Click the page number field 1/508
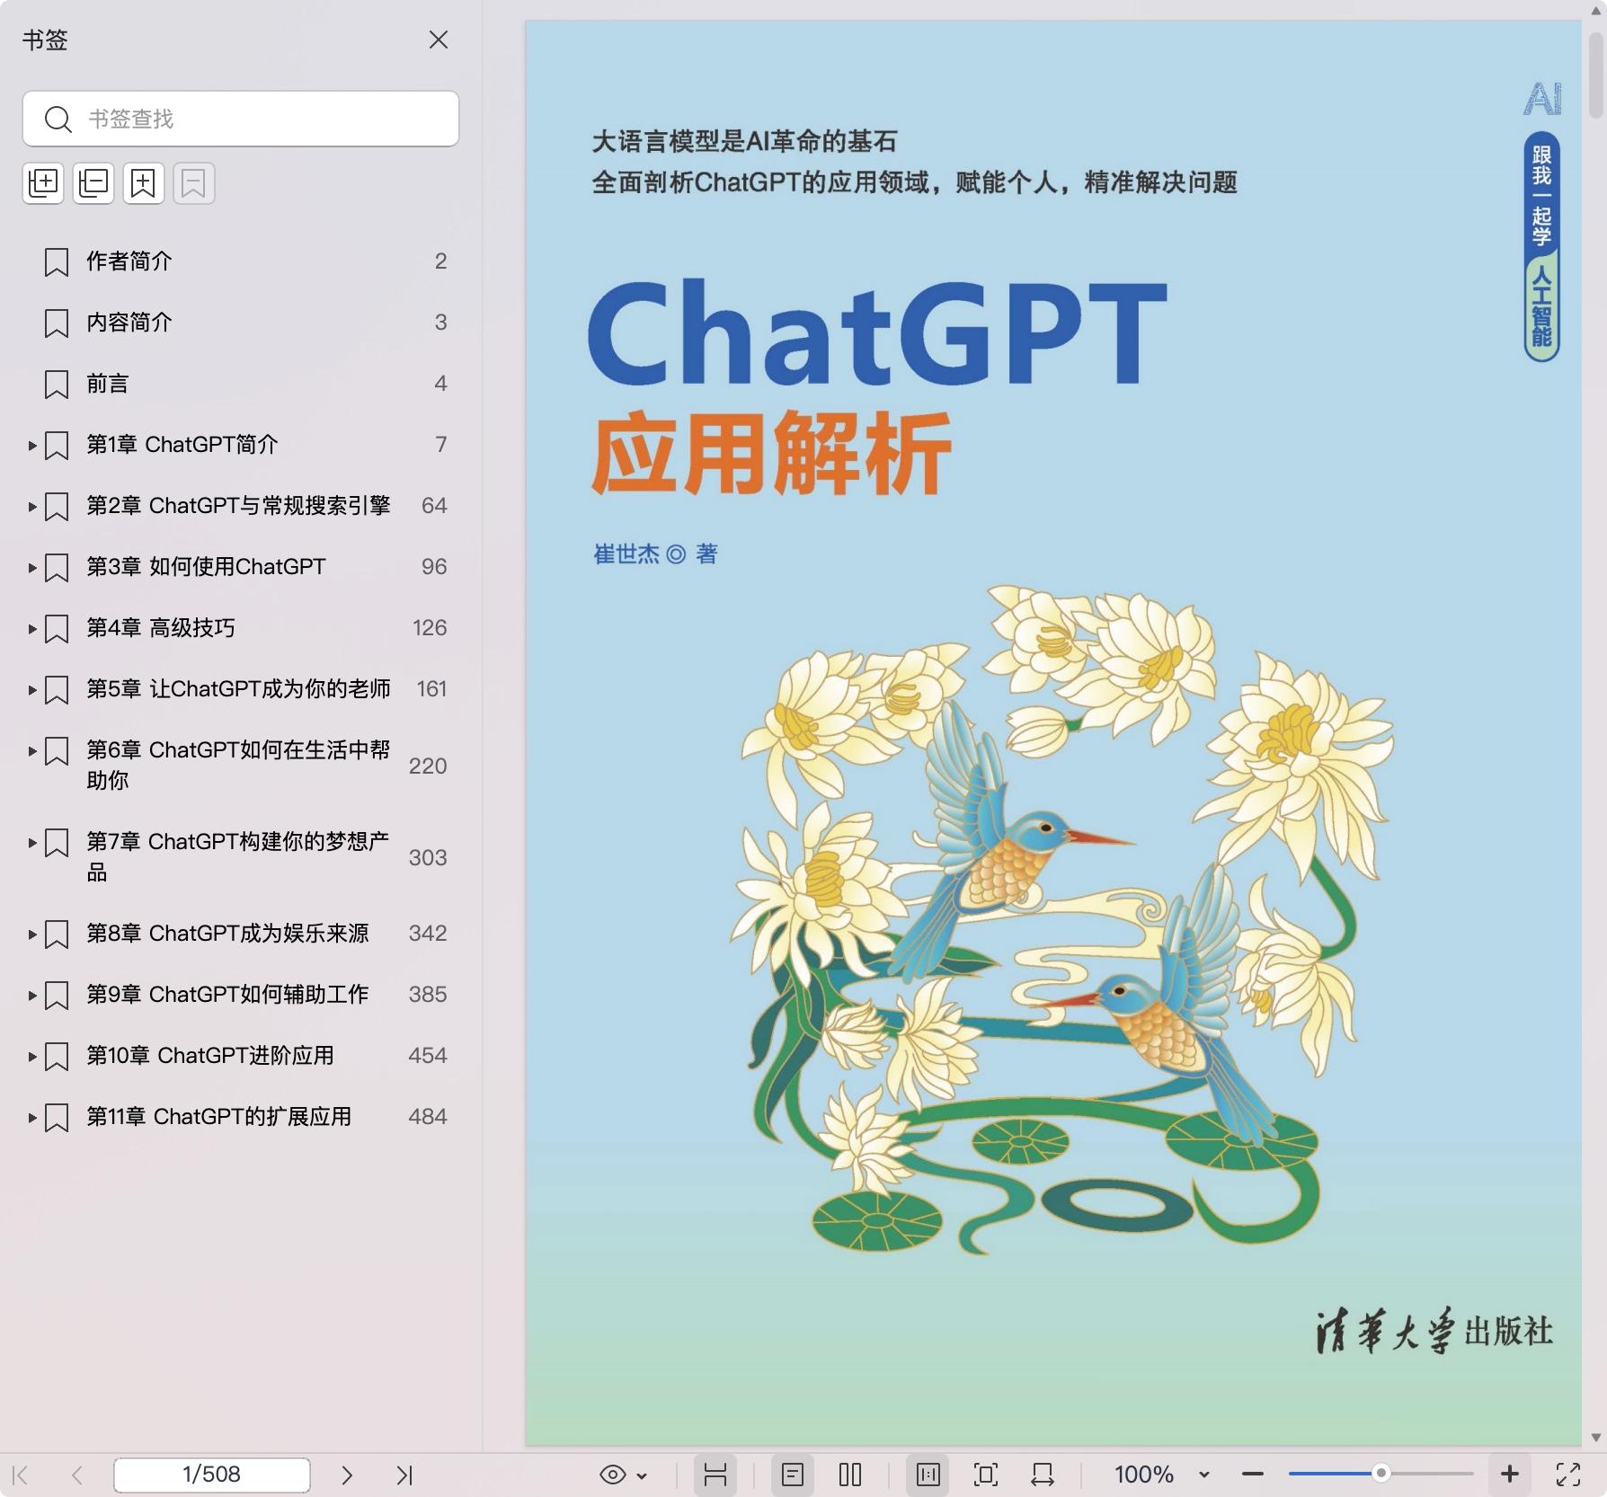1607x1497 pixels. pyautogui.click(x=212, y=1475)
